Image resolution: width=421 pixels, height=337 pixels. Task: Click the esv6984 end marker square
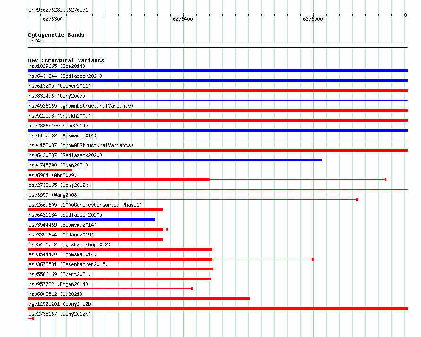386,180
